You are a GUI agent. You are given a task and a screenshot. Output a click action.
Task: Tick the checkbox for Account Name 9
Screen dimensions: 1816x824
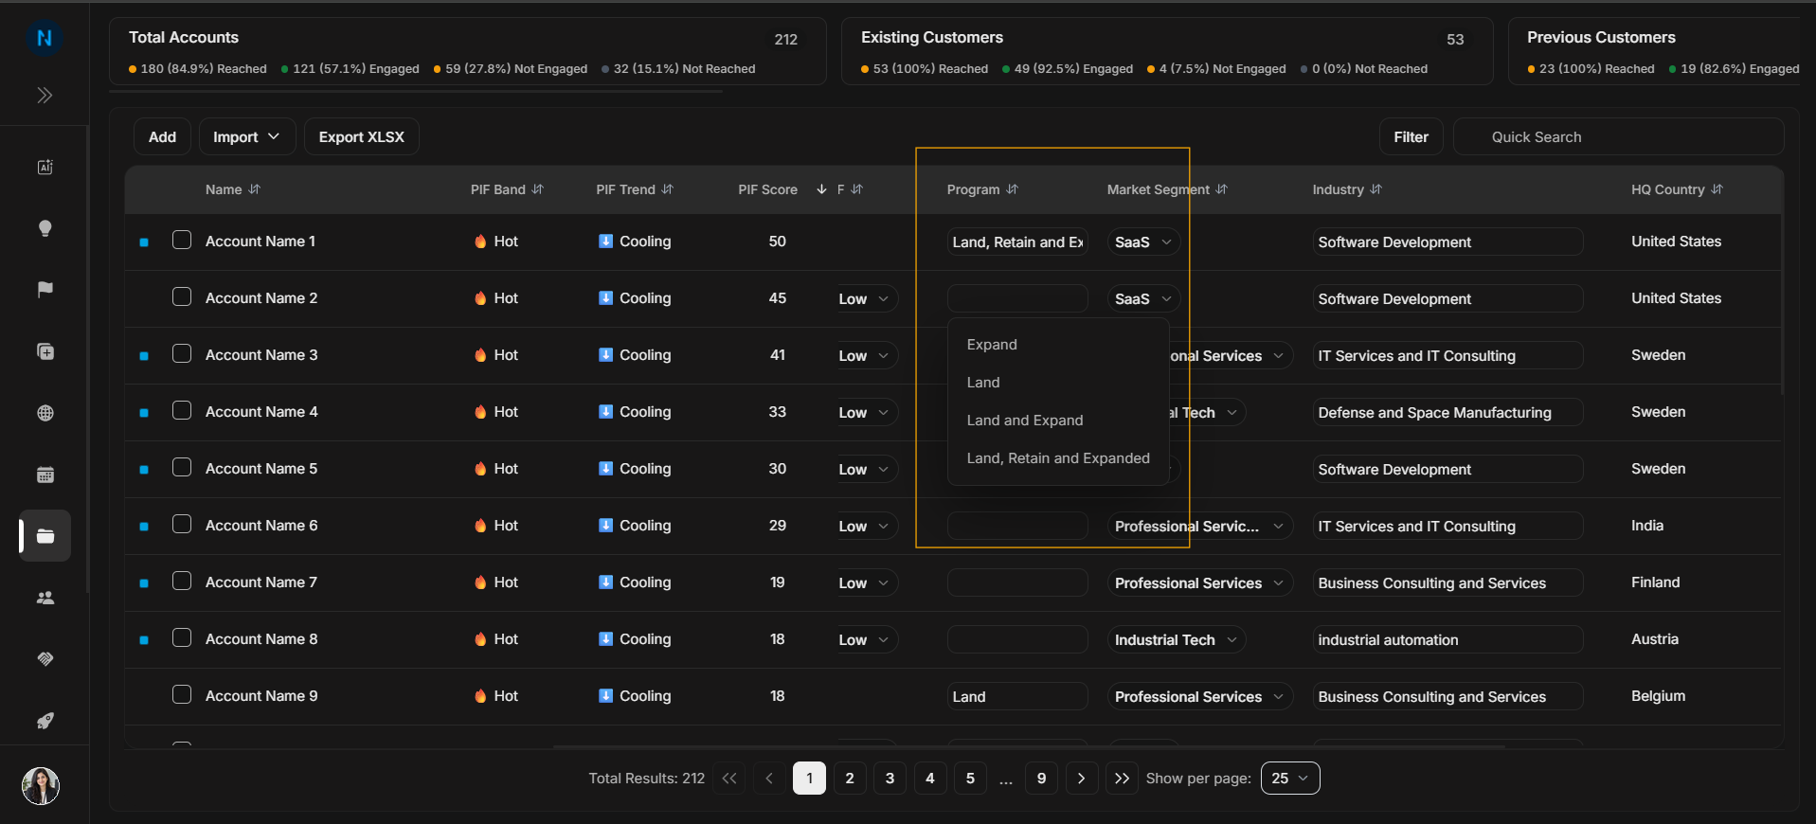pyautogui.click(x=182, y=694)
